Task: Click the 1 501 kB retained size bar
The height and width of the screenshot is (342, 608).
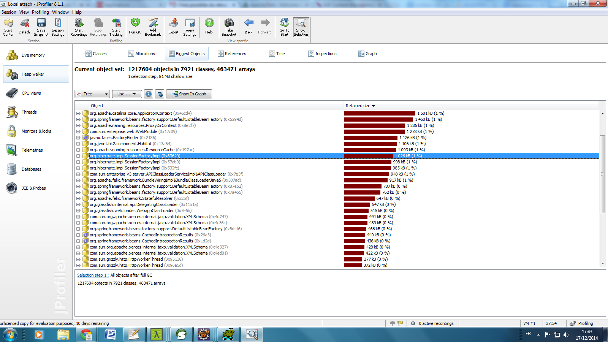Action: 380,113
